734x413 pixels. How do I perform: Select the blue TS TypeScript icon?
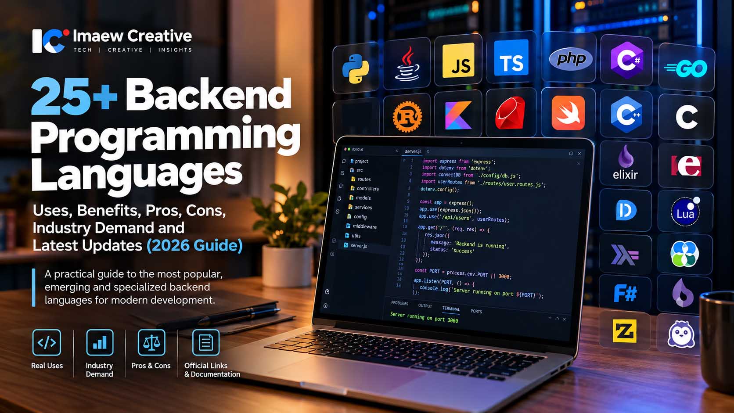click(511, 58)
